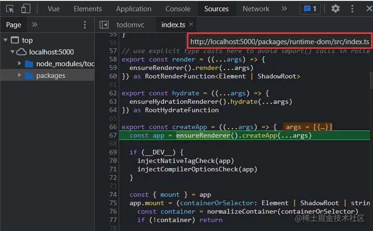Image resolution: width=373 pixels, height=231 pixels.
Task: Select the index.ts file tab
Action: (x=173, y=25)
